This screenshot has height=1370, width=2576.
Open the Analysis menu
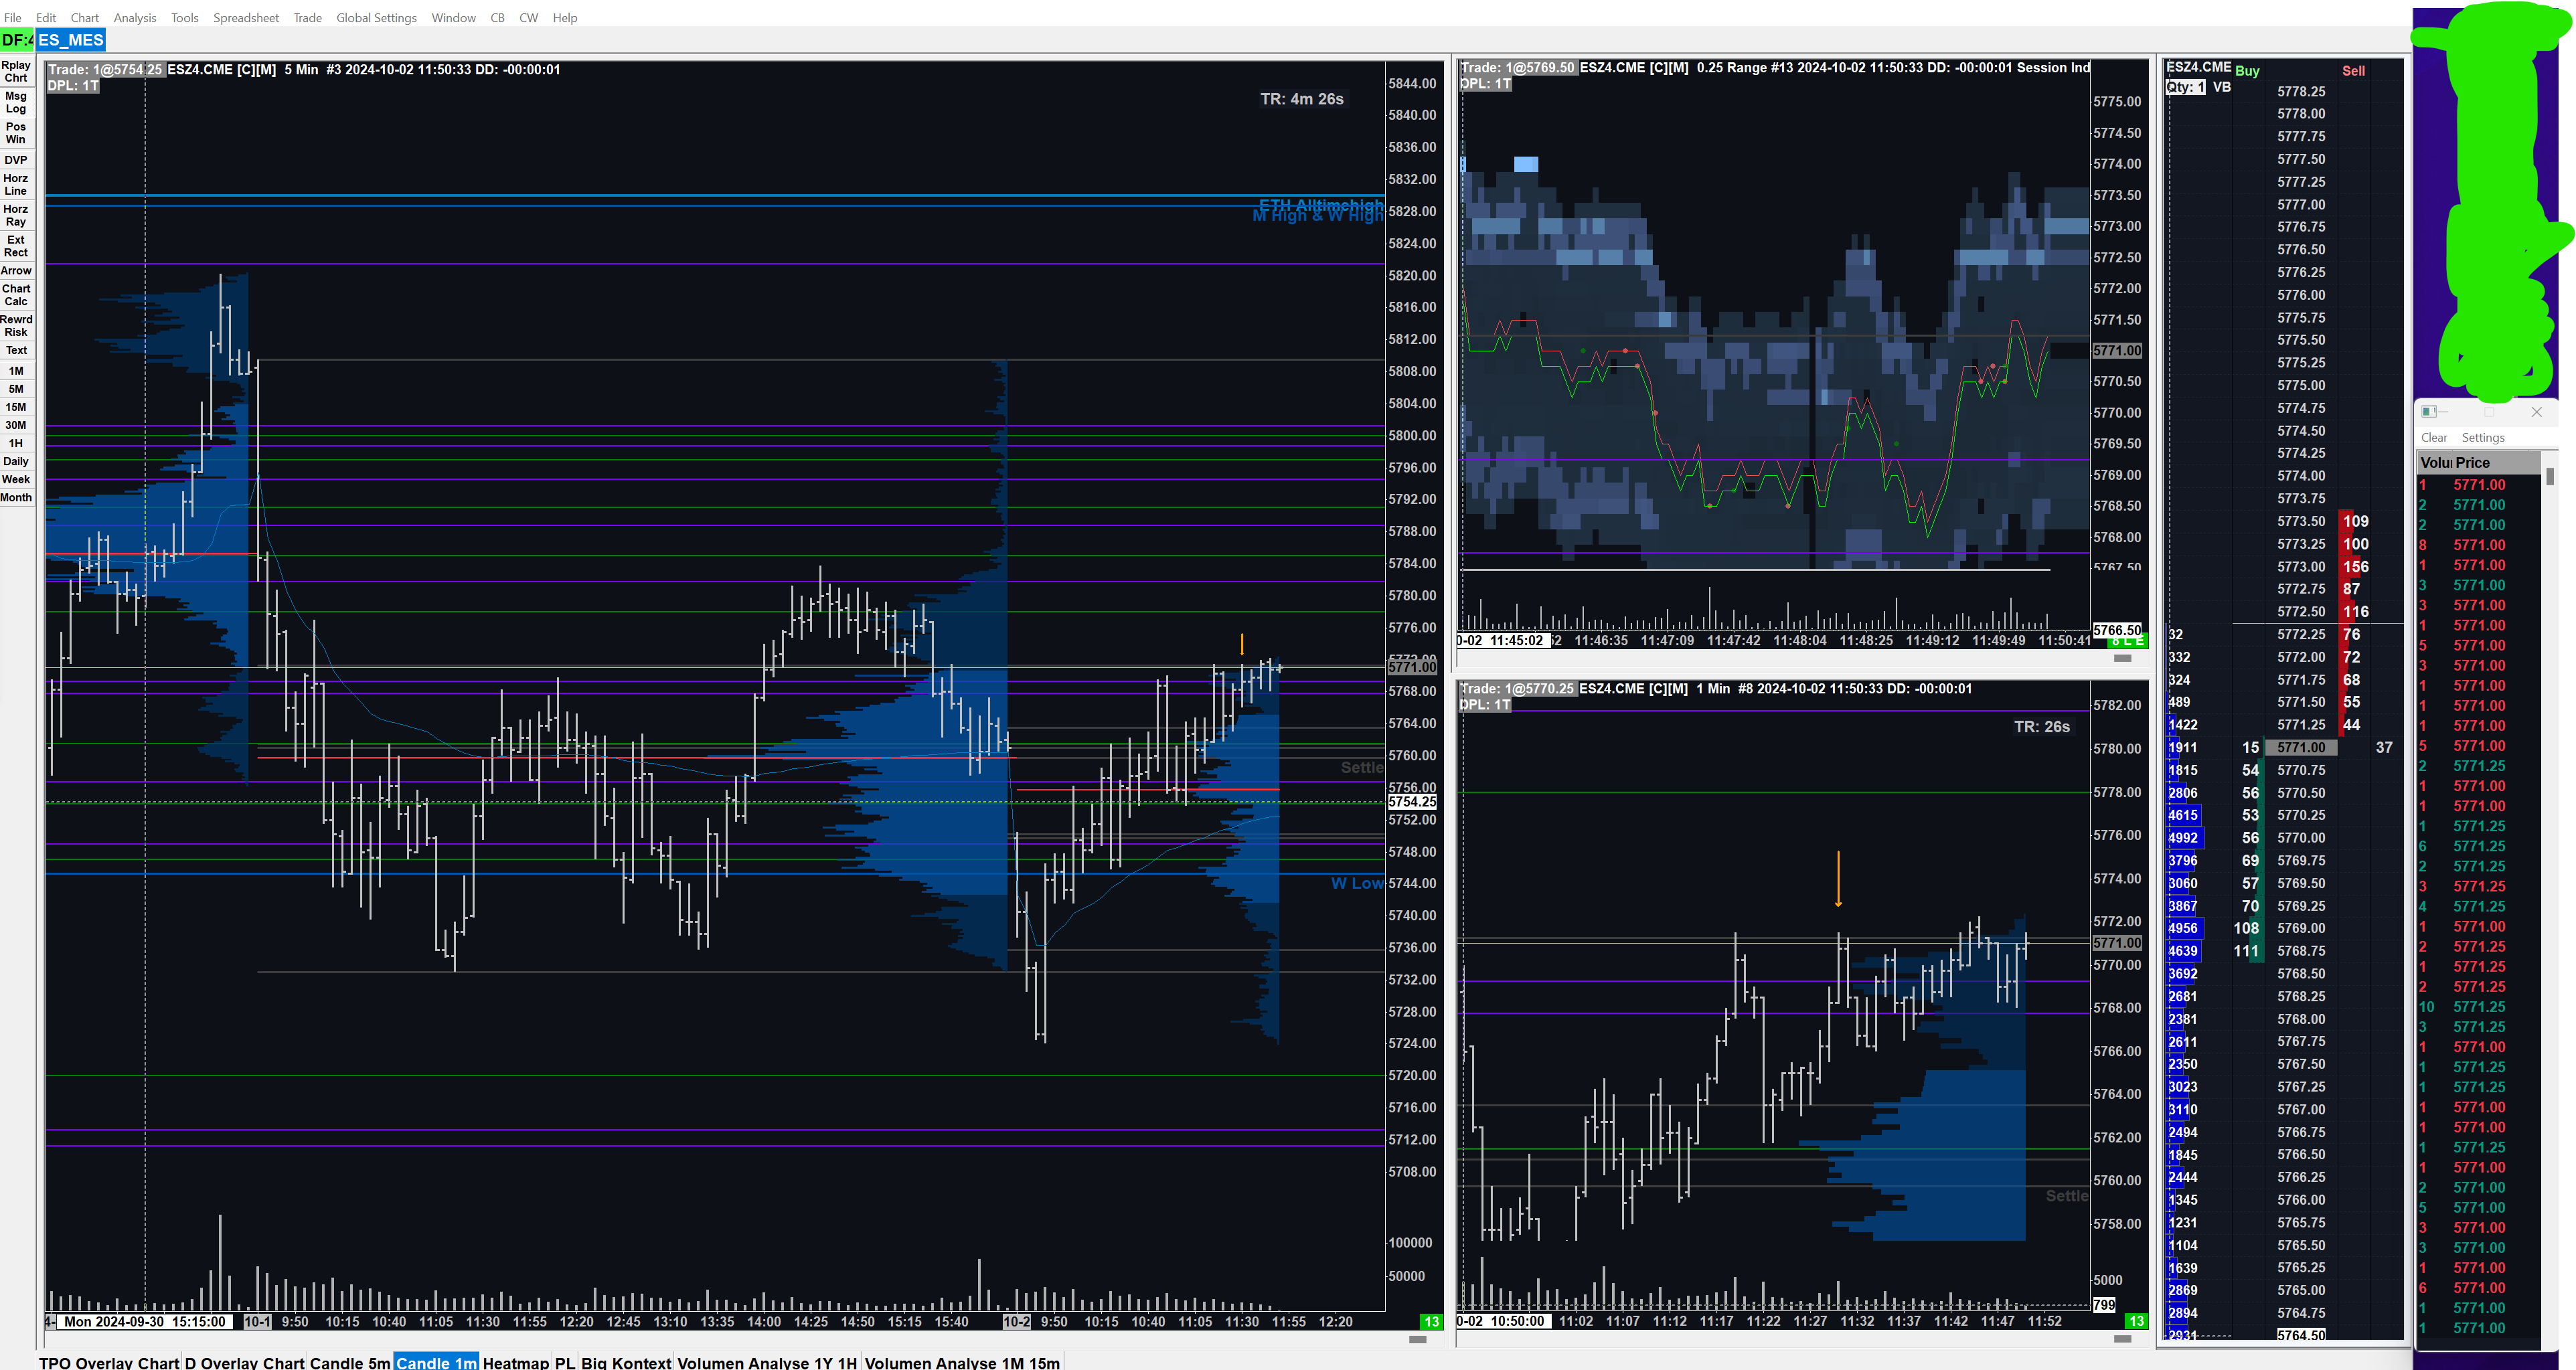[x=135, y=18]
